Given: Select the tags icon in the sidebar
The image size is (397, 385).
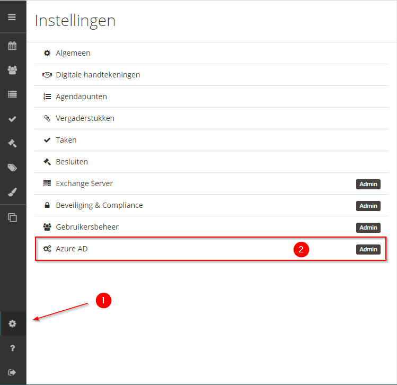Looking at the screenshot, I should (12, 168).
